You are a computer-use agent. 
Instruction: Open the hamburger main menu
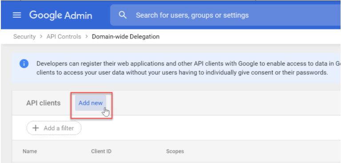pyautogui.click(x=17, y=15)
